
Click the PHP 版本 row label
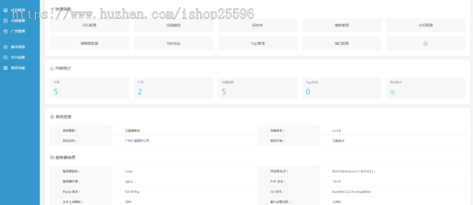pyautogui.click(x=278, y=181)
